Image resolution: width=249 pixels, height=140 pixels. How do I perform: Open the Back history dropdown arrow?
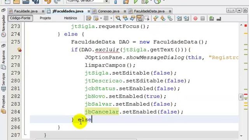click(101, 18)
